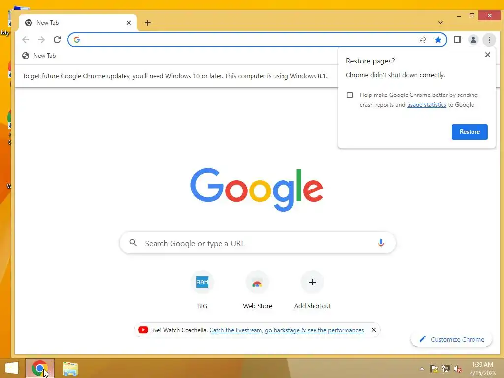The width and height of the screenshot is (504, 378).
Task: Open File Explorer from taskbar
Action: (x=70, y=368)
